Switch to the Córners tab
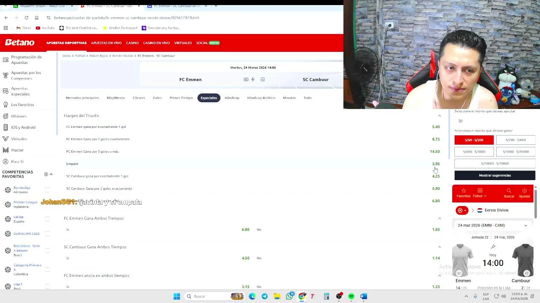Image resolution: width=540 pixels, height=303 pixels. [x=139, y=98]
